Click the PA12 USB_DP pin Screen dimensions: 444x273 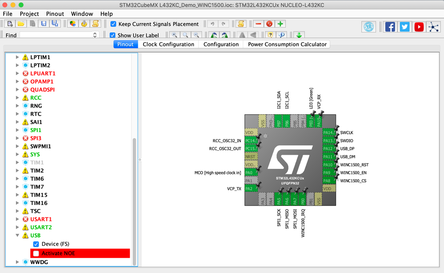329,149
